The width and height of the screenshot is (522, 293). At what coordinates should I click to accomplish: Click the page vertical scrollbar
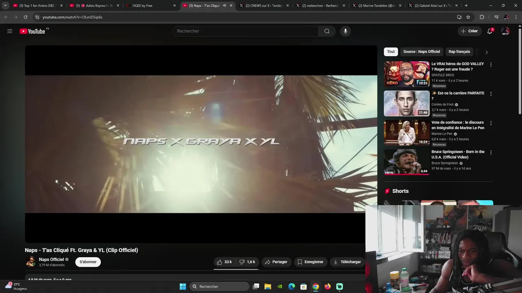click(520, 71)
